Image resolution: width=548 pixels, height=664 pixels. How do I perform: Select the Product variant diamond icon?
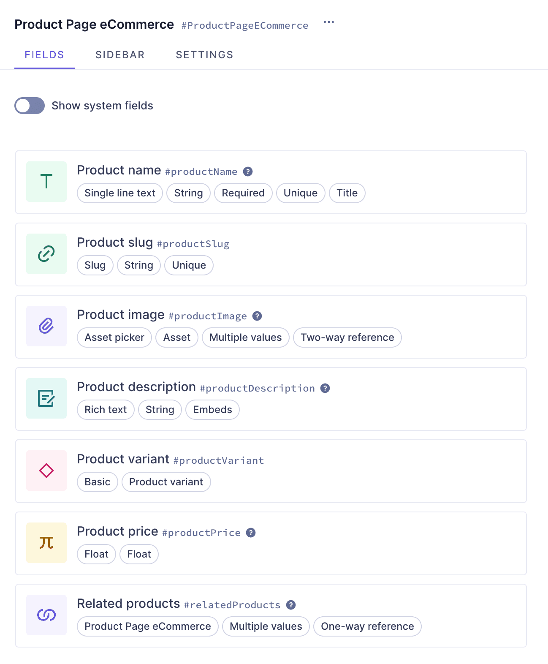pos(46,470)
